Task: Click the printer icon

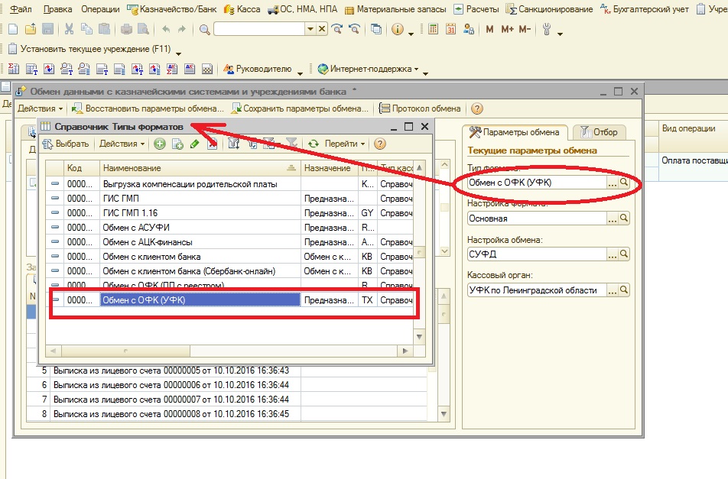Action: 126,29
